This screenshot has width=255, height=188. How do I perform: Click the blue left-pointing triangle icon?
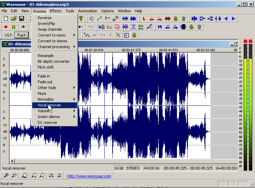coord(226,19)
